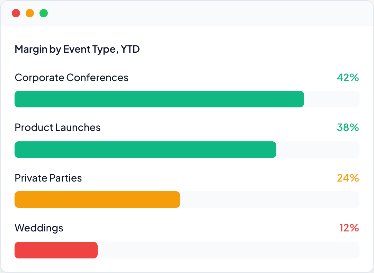Click the filled red Weddings bar

click(x=56, y=250)
